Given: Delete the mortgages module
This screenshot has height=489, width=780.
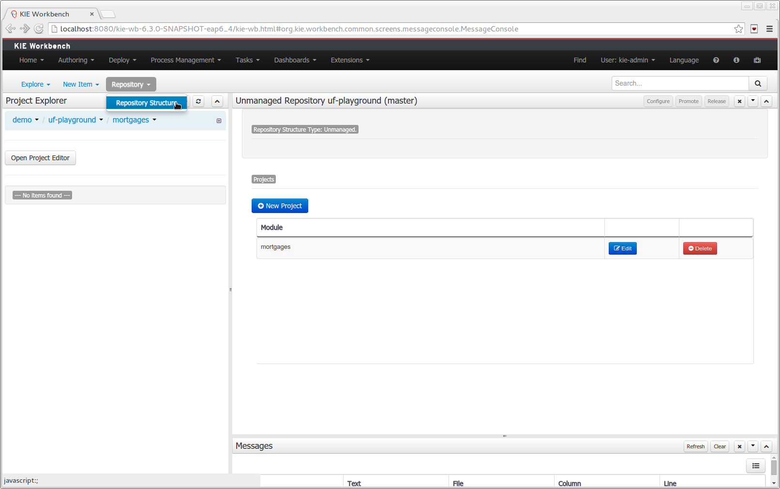Looking at the screenshot, I should point(700,248).
